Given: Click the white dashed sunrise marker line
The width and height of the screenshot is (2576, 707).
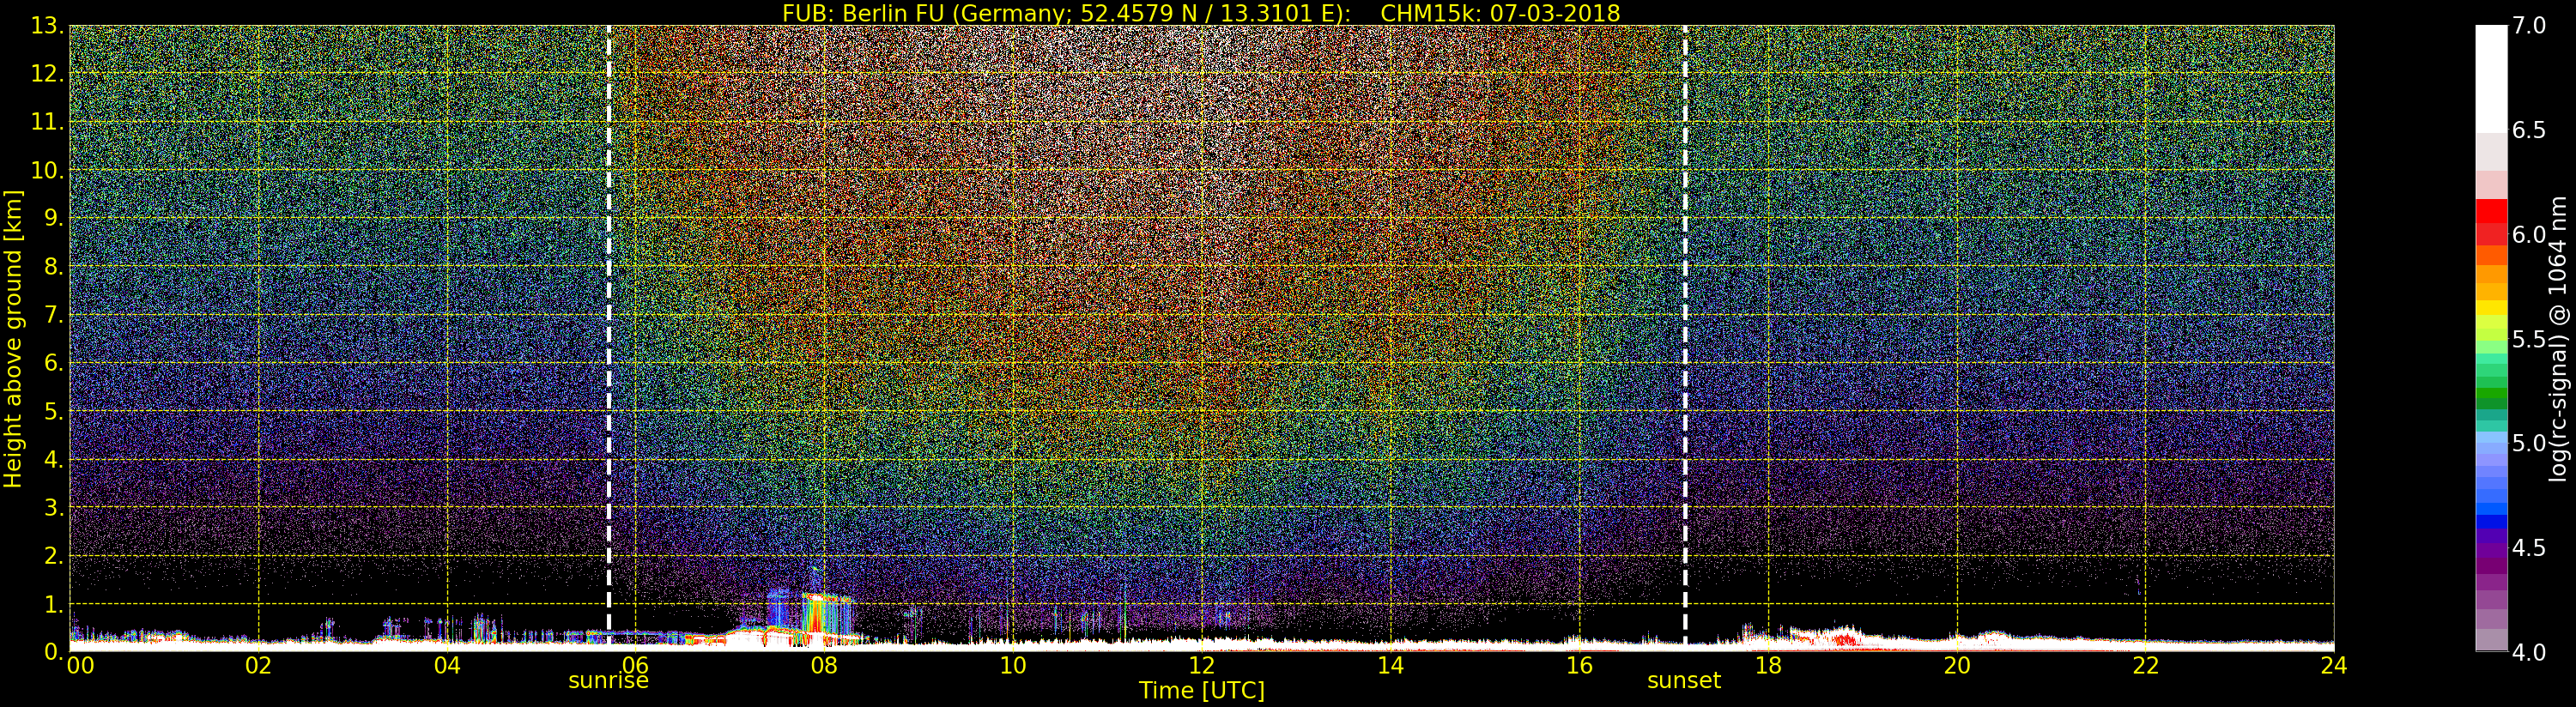Looking at the screenshot, I should 609,336.
